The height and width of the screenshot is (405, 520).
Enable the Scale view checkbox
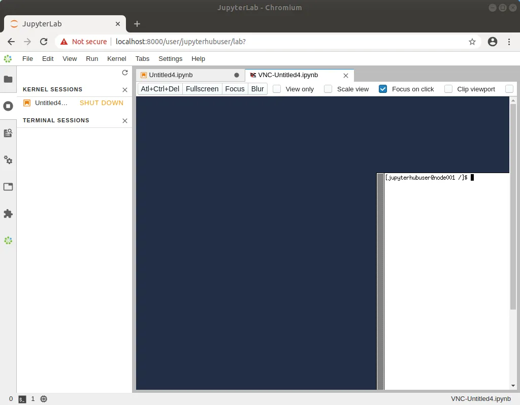tap(328, 89)
